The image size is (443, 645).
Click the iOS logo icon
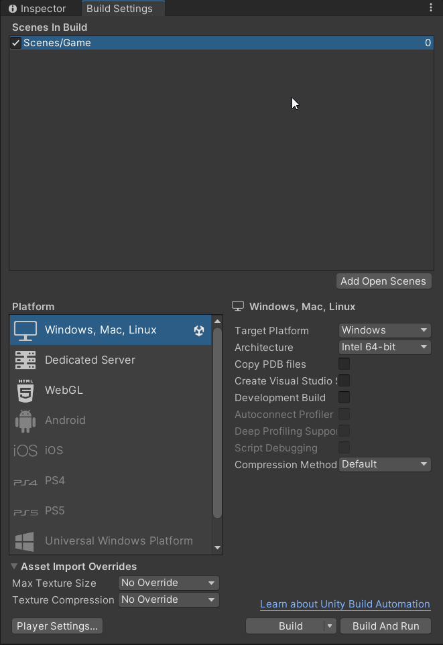pos(25,451)
